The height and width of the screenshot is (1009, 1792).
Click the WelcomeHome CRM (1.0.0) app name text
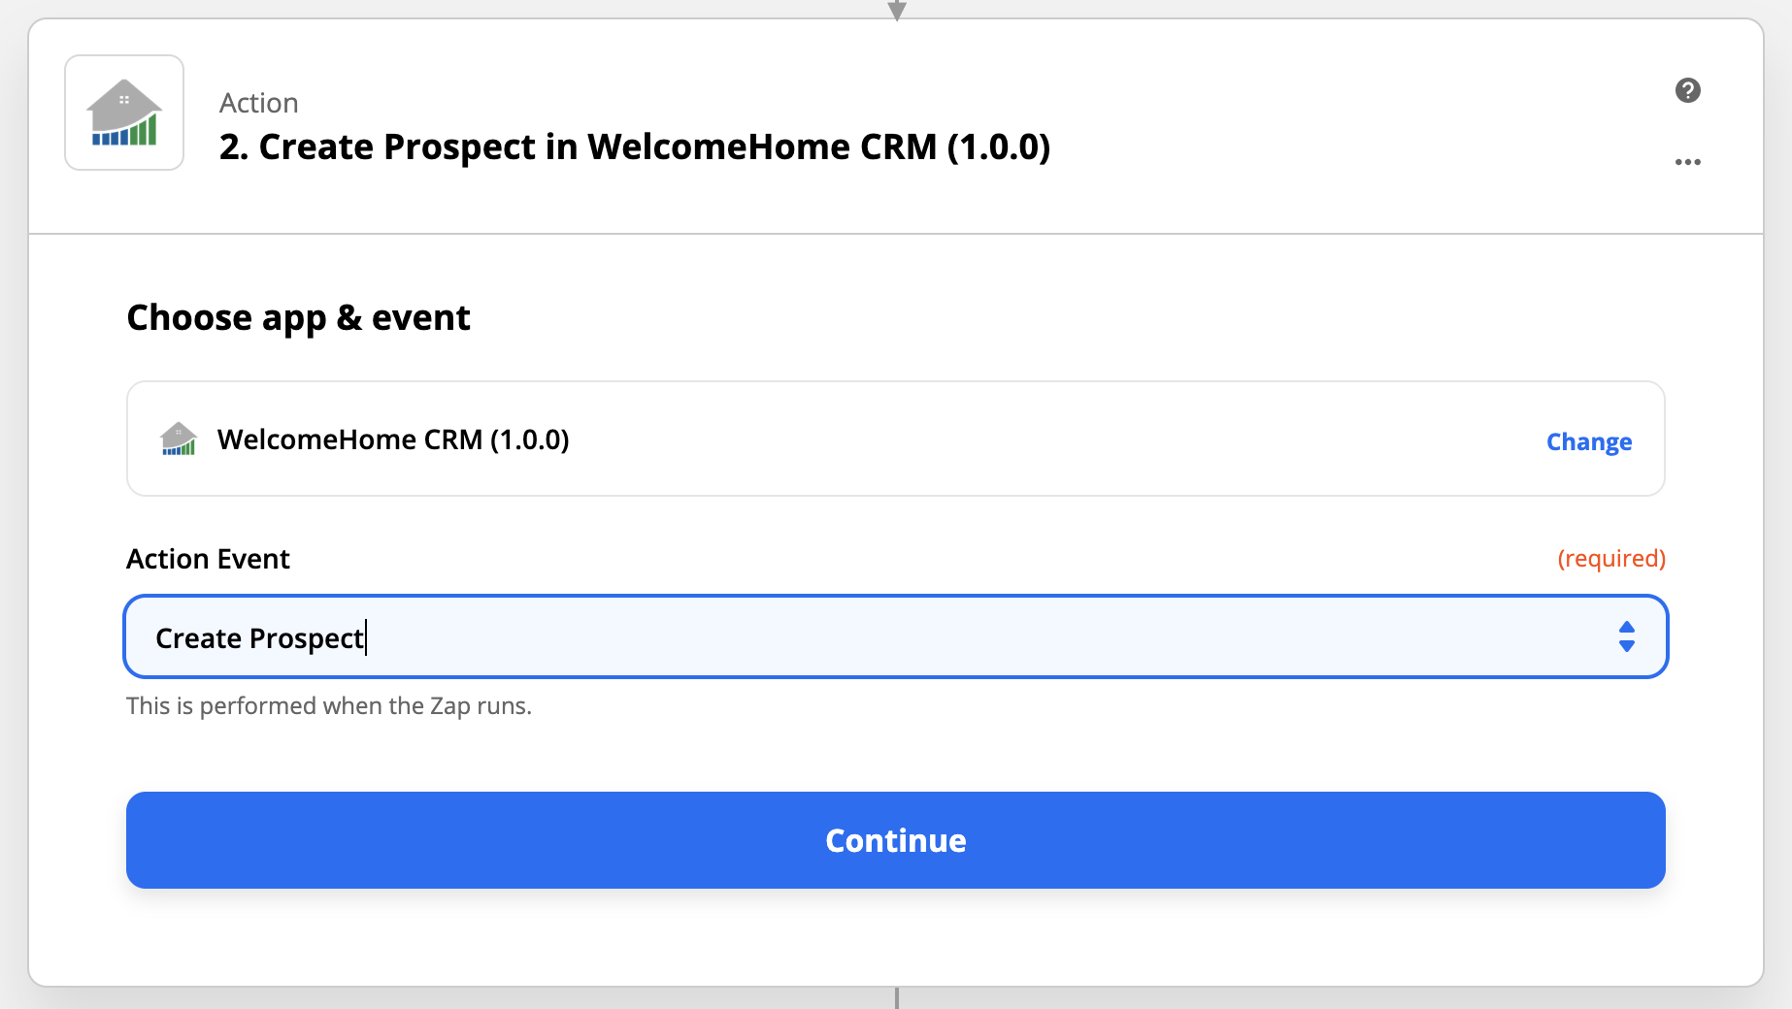[393, 439]
